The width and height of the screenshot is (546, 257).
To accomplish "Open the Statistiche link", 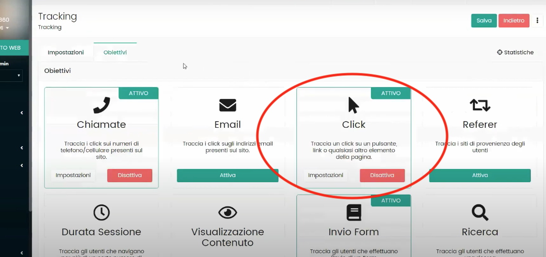I will pyautogui.click(x=515, y=53).
